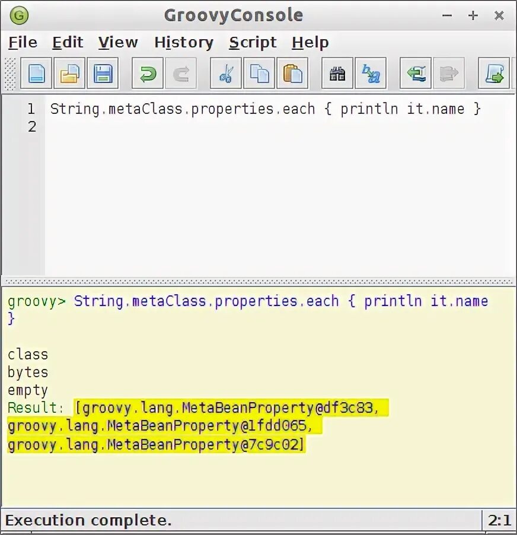Click the Save floppy disk icon
517x535 pixels.
pos(103,74)
